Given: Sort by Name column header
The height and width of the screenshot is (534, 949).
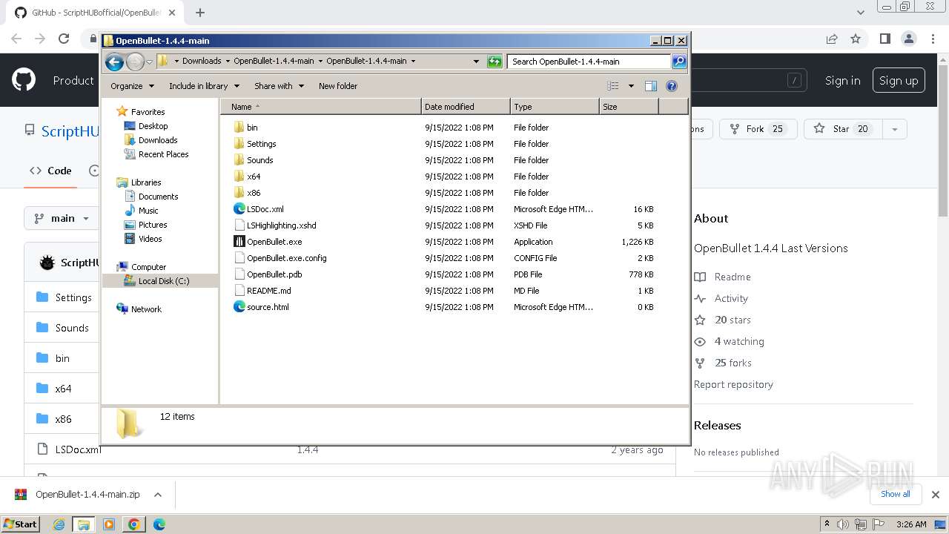Looking at the screenshot, I should click(x=320, y=107).
